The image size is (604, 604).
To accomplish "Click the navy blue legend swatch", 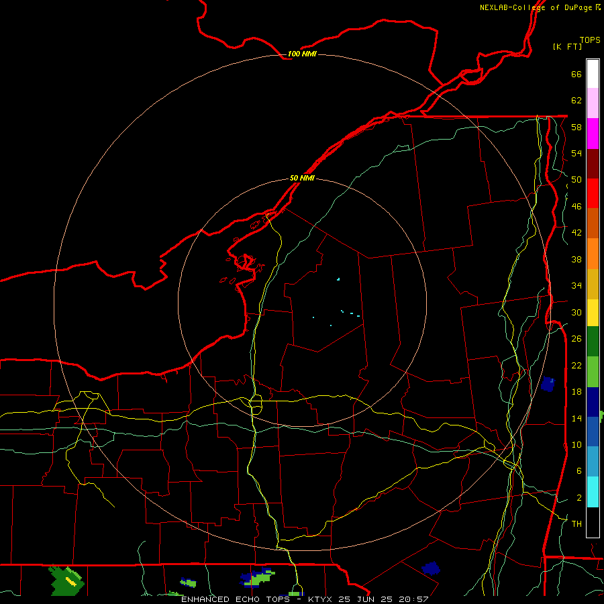I will [x=593, y=402].
